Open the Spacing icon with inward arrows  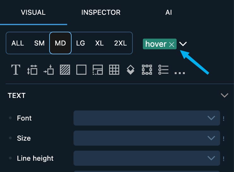(x=49, y=70)
